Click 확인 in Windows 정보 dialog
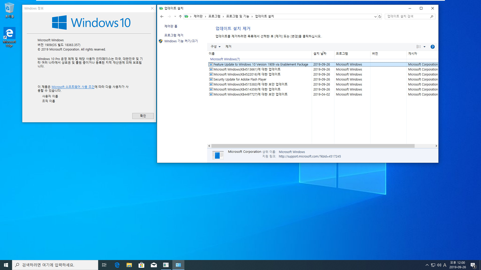The height and width of the screenshot is (270, 481). coord(143,116)
